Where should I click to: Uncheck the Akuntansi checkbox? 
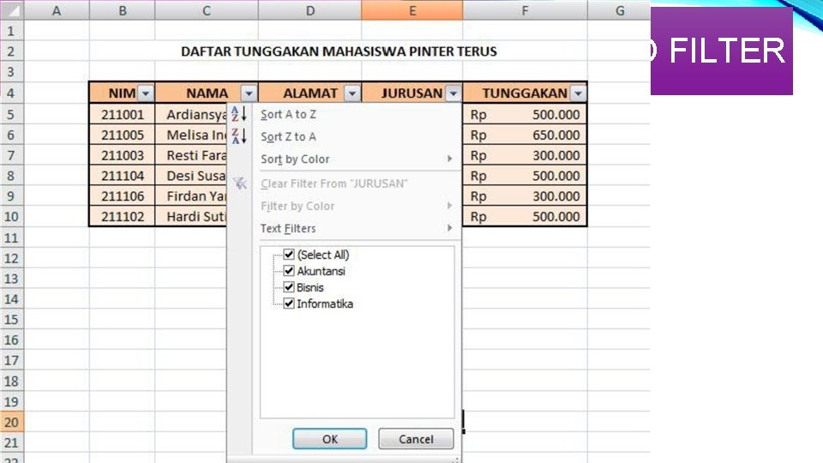[289, 271]
